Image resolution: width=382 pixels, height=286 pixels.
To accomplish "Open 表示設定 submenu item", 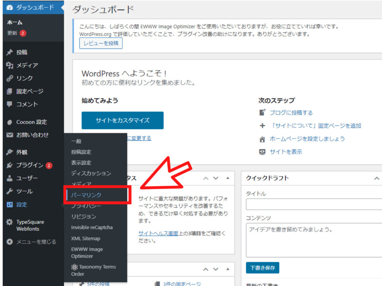I will [x=81, y=163].
